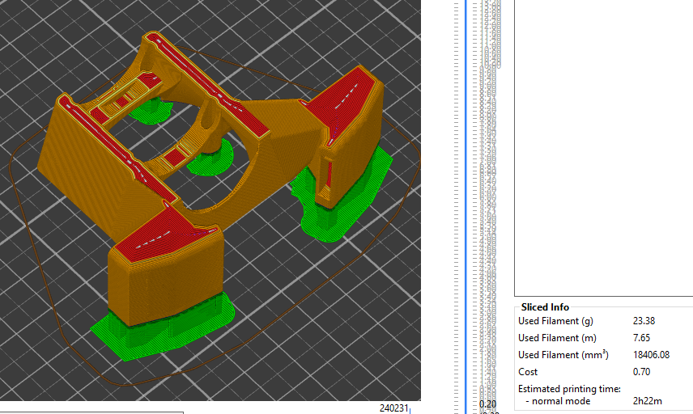Select the 0.20 layer mark on slider
The height and width of the screenshot is (414, 693).
point(487,403)
